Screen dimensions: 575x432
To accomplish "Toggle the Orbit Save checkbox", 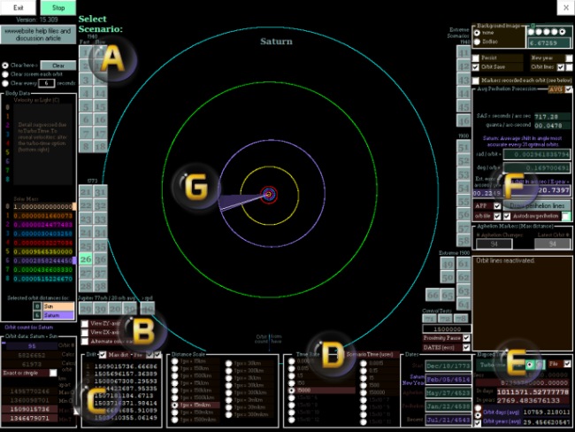I will click(x=477, y=66).
